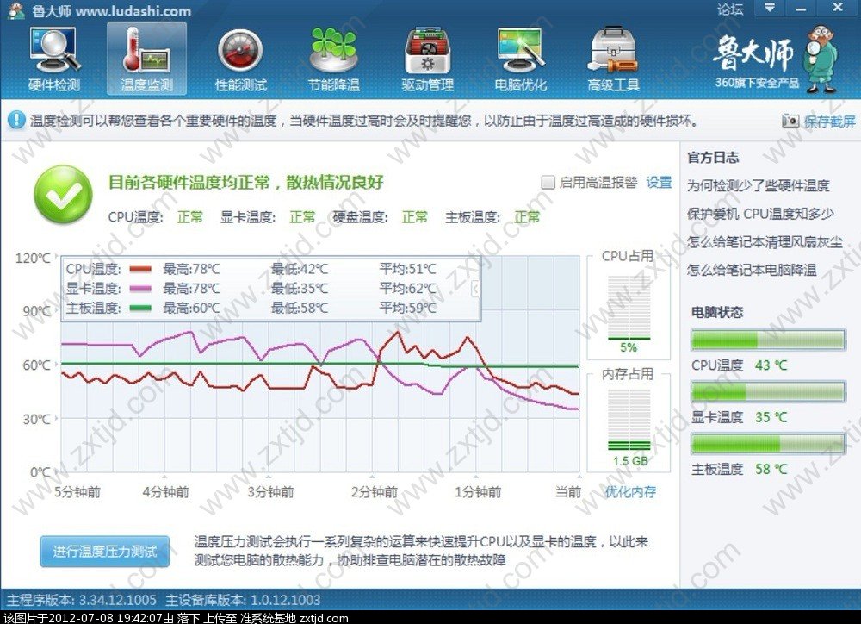Open the 论坛 forum link

click(730, 9)
